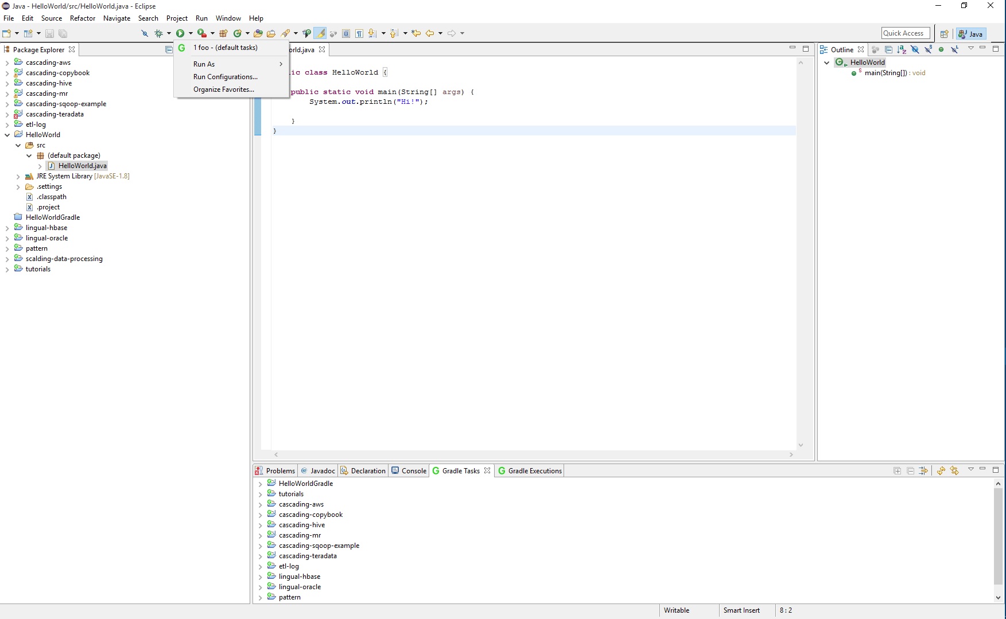This screenshot has height=619, width=1006.
Task: Switch to the Declaration tab
Action: (x=363, y=470)
